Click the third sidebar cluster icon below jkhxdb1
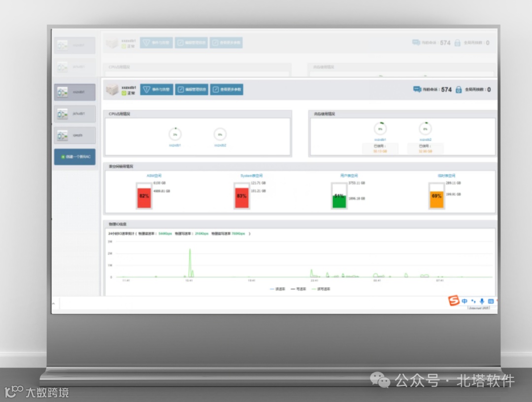532x402 pixels. (x=63, y=136)
